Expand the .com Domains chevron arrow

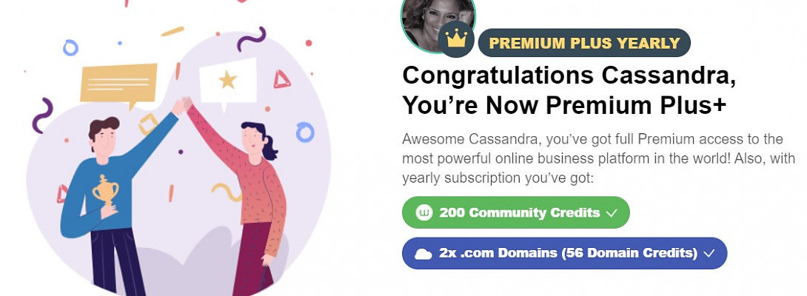pos(709,254)
